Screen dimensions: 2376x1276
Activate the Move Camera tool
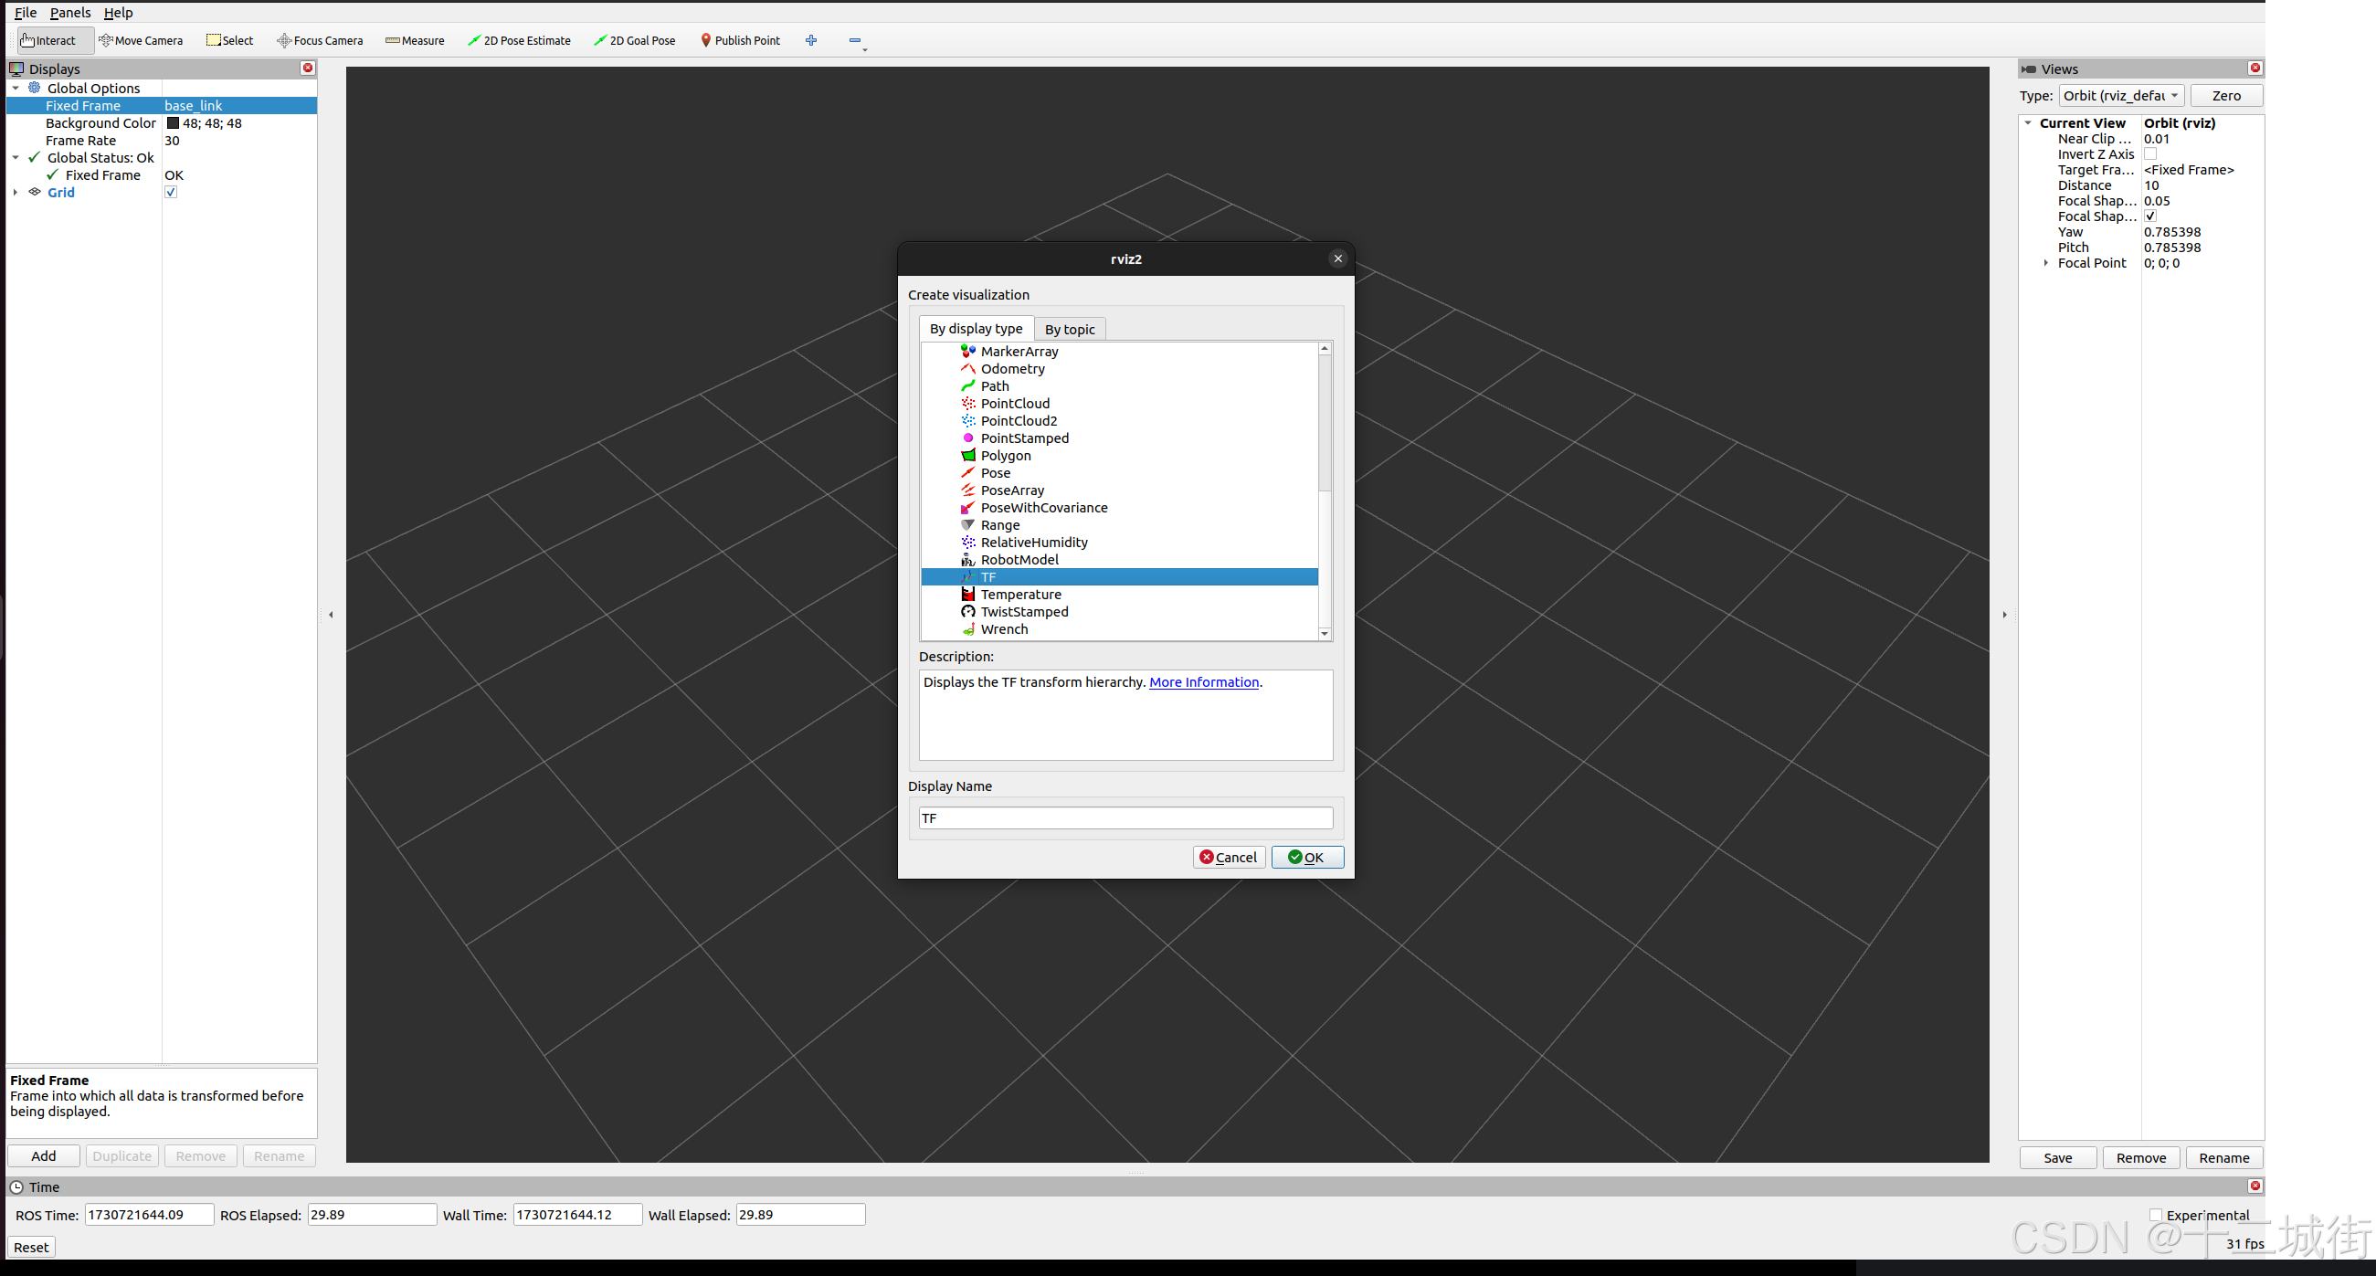[x=141, y=39]
